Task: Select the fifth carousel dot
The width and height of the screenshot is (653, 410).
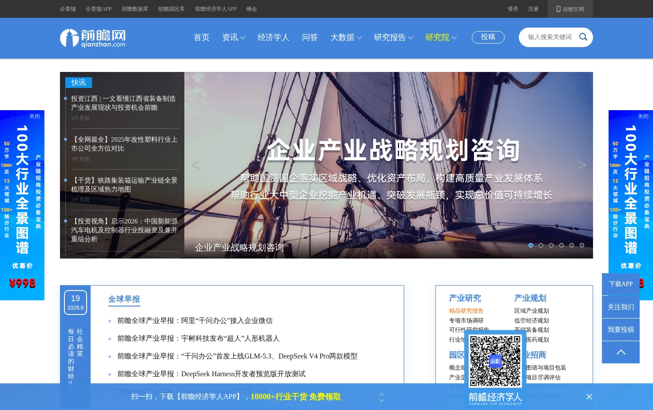Action: pos(572,245)
